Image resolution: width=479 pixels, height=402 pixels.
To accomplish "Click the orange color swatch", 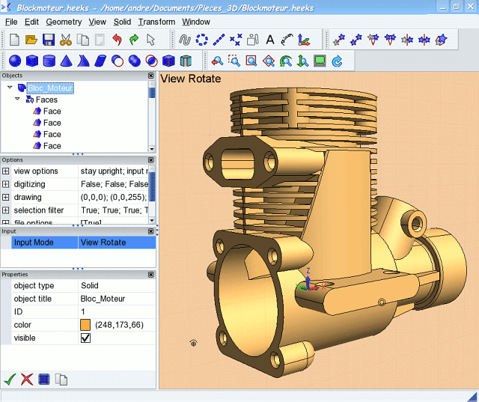I will (85, 325).
